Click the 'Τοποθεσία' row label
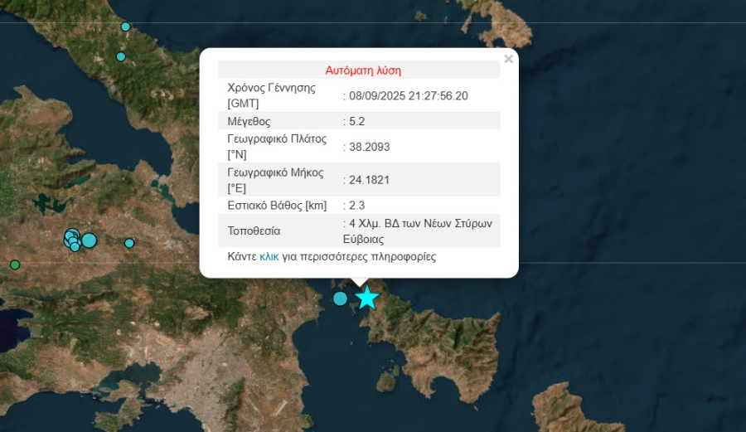746x432 pixels. click(x=254, y=231)
